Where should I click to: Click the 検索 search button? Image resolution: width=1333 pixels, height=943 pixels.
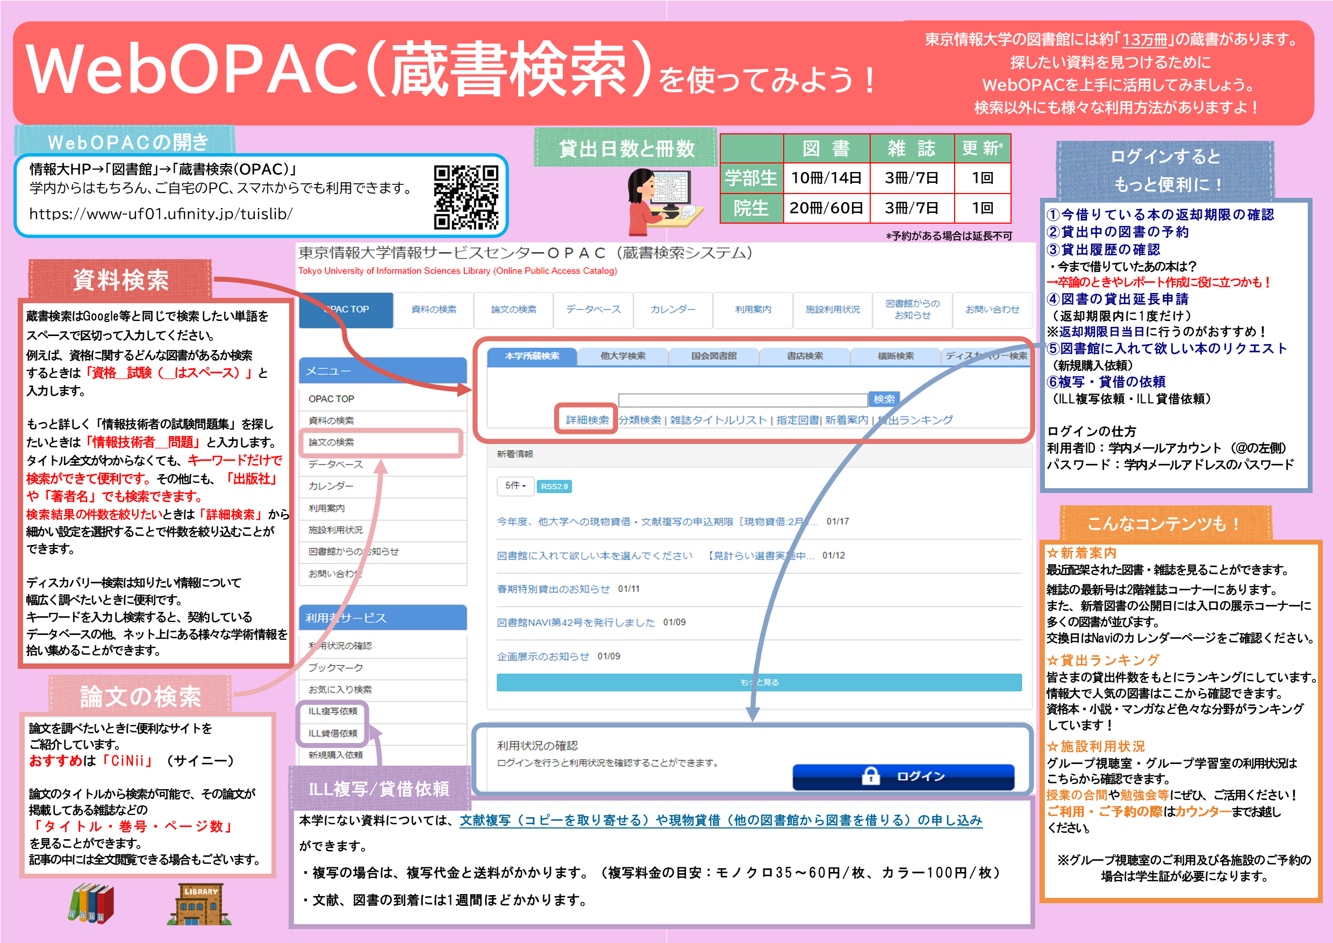(x=884, y=399)
